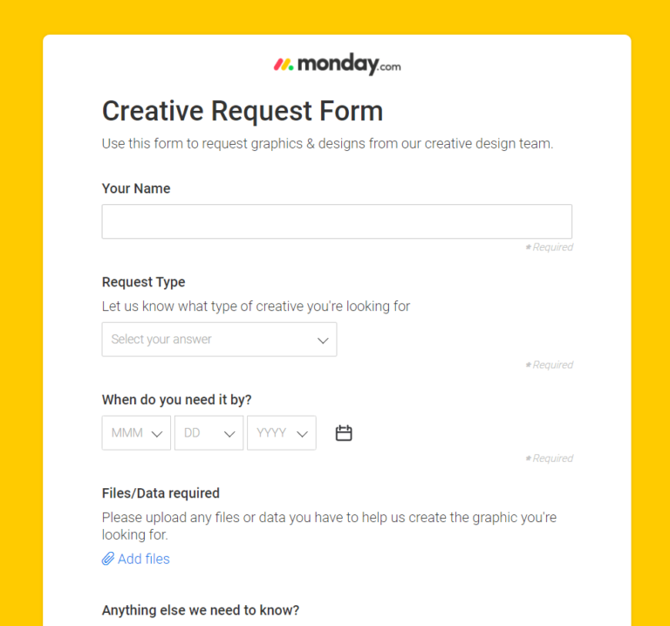Click the "Files/Data required" label
Screen dimensions: 670x626
coord(161,493)
